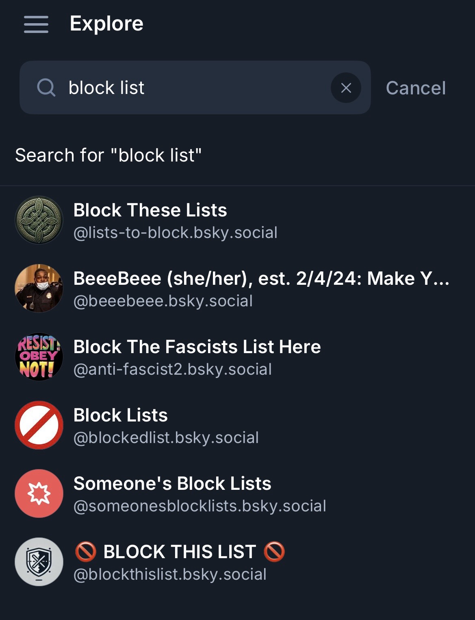The height and width of the screenshot is (620, 475).
Task: Open the hamburger menu
Action: [36, 24]
